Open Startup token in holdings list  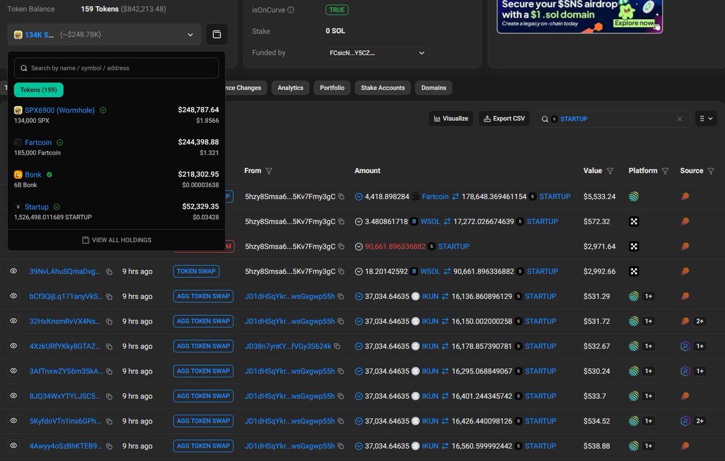click(x=36, y=207)
